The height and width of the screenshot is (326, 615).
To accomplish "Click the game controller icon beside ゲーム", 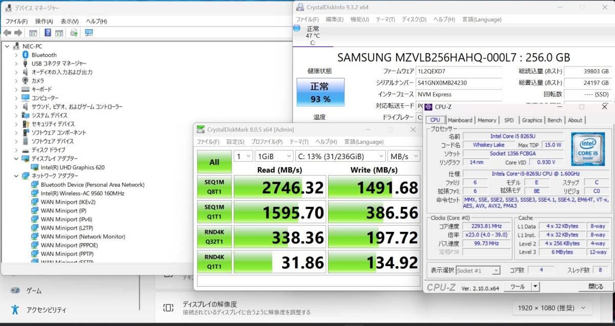I will click(16, 290).
